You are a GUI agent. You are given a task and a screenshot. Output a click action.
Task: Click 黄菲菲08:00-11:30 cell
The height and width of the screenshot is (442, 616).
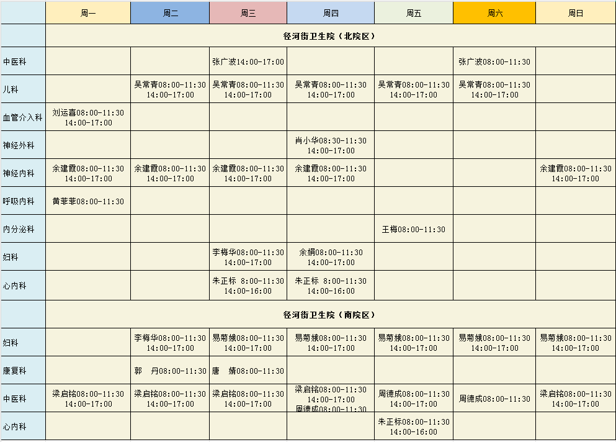pyautogui.click(x=88, y=201)
